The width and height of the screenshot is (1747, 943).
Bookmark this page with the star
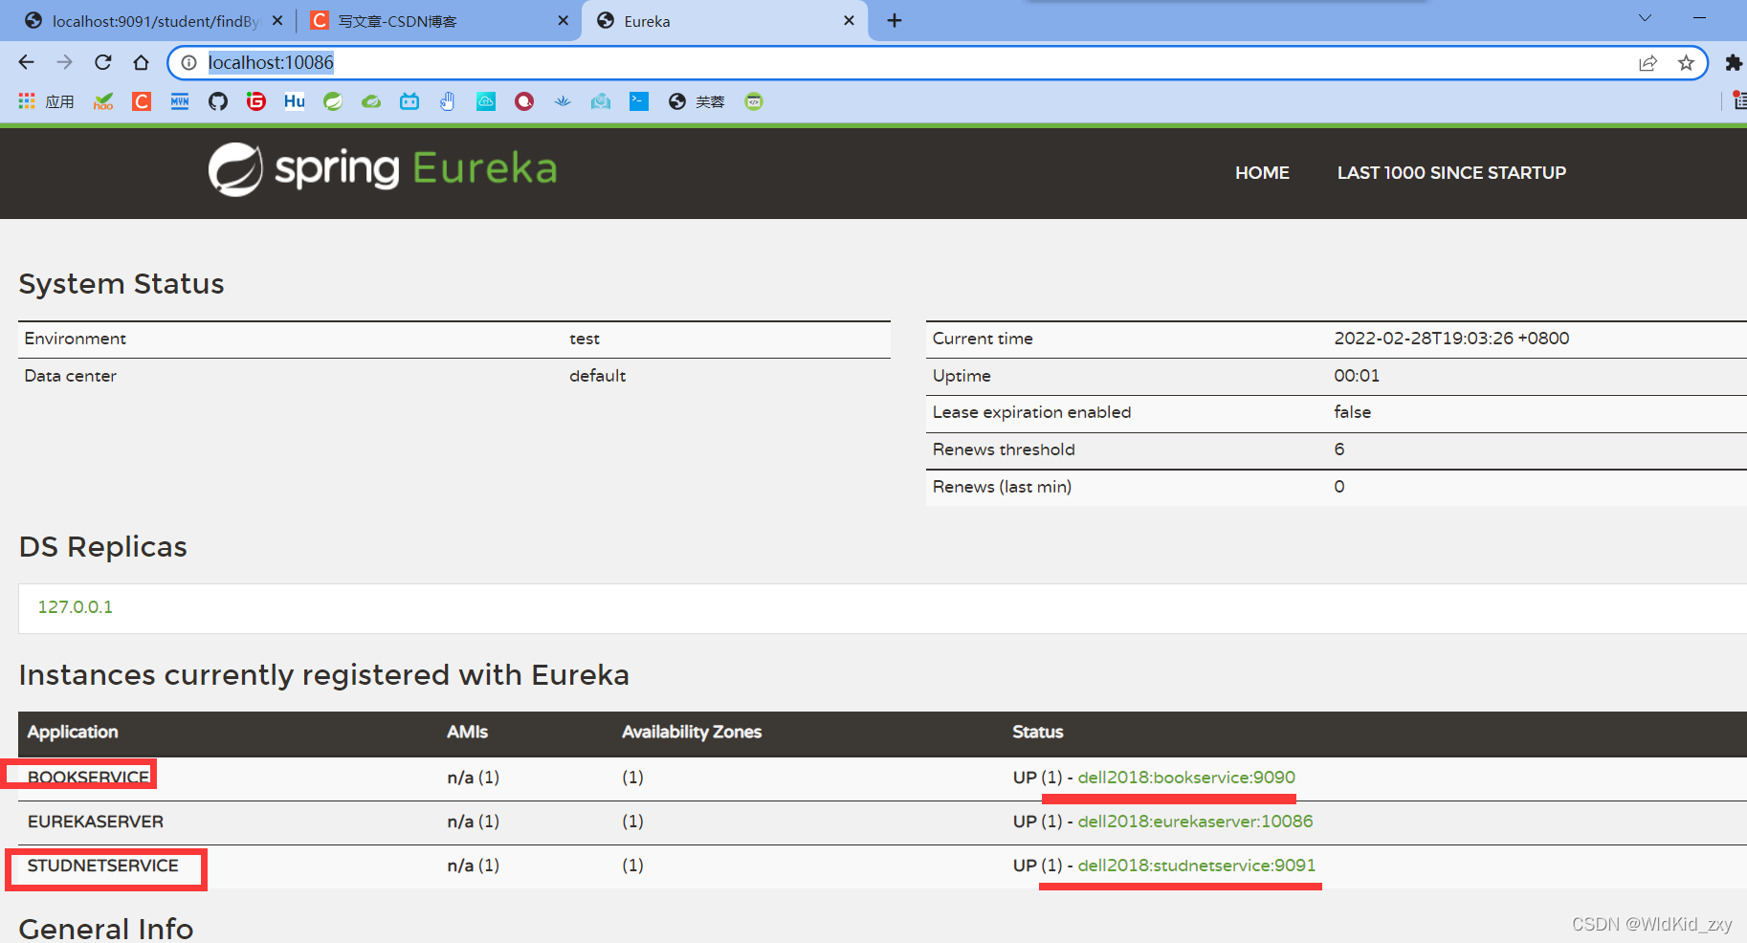click(1686, 63)
